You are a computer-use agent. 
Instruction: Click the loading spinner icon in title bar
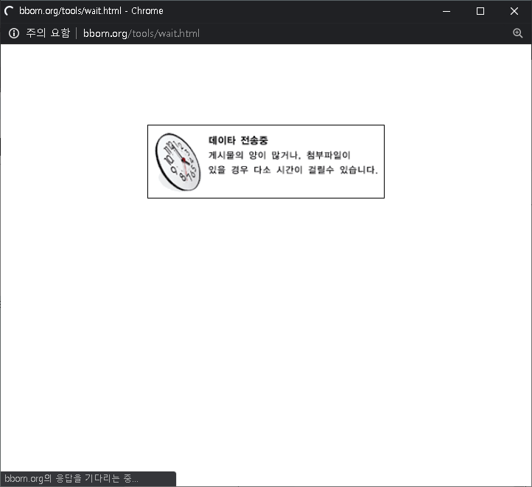9,11
